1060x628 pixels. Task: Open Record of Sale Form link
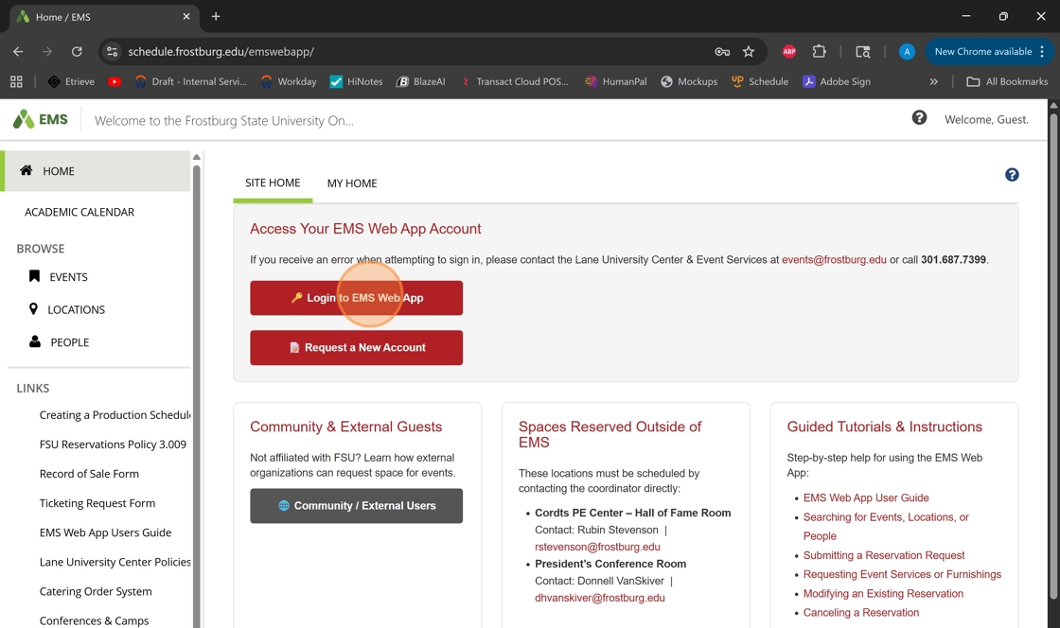coord(89,474)
